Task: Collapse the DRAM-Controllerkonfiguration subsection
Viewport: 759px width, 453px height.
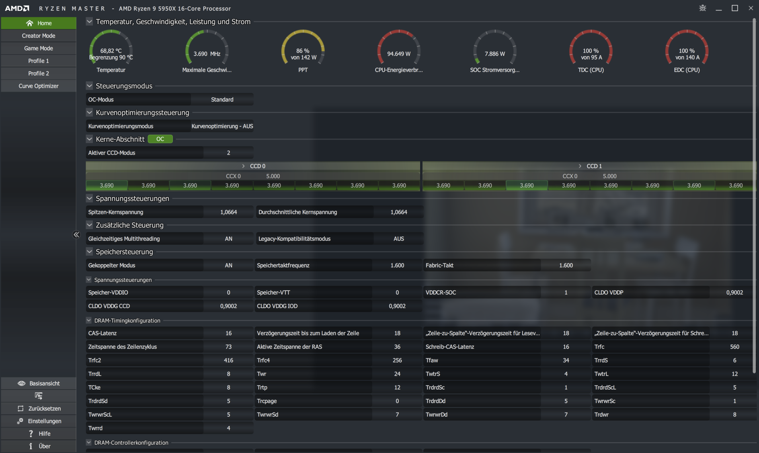Action: click(89, 443)
